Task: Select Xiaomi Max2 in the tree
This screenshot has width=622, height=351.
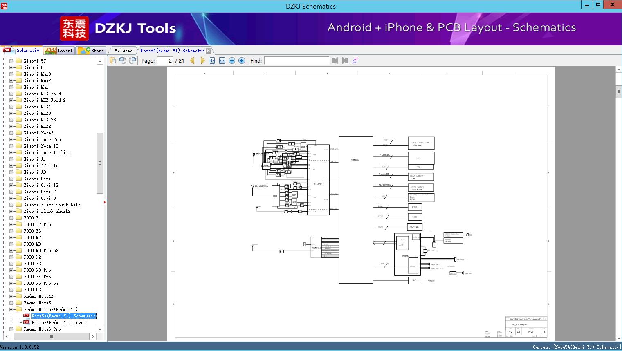Action: [37, 80]
